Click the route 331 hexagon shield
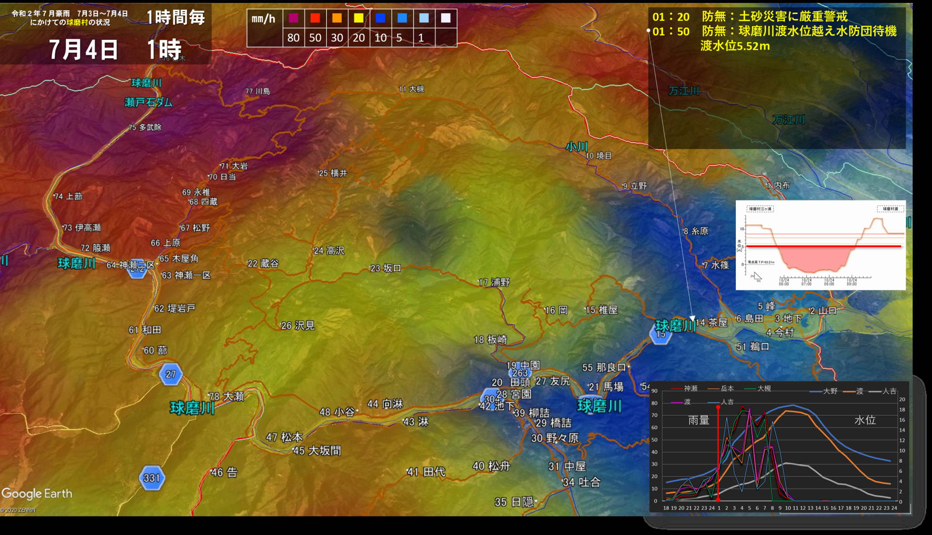Viewport: 932px width, 535px height. click(x=151, y=478)
